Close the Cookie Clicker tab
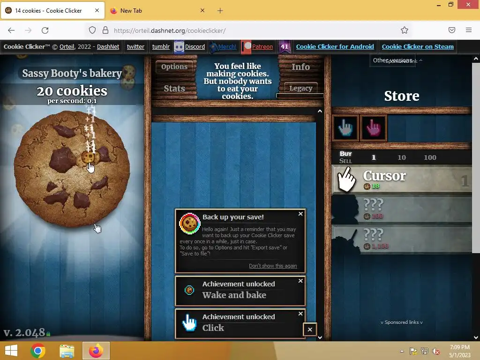This screenshot has width=480, height=360. [97, 10]
